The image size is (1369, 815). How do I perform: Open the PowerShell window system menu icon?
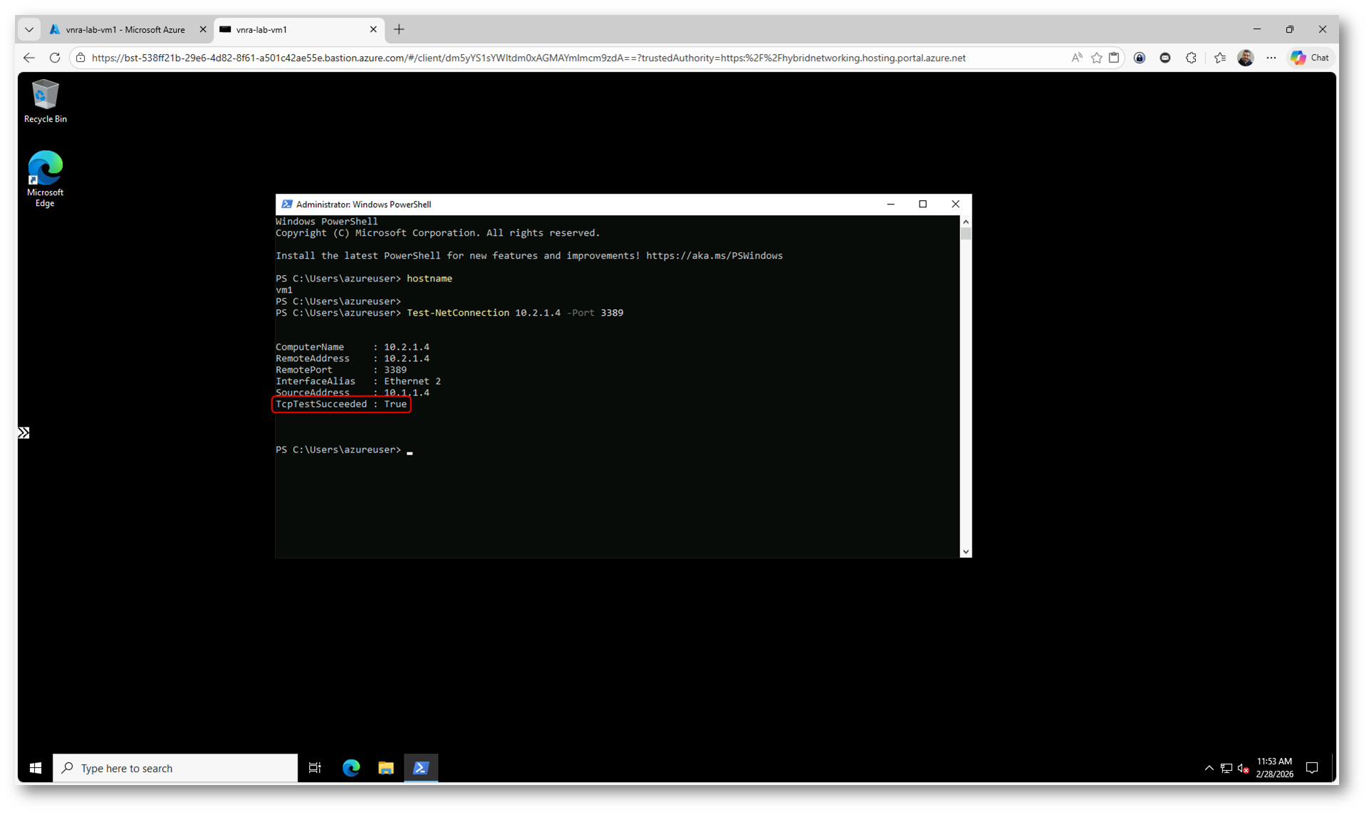point(287,204)
